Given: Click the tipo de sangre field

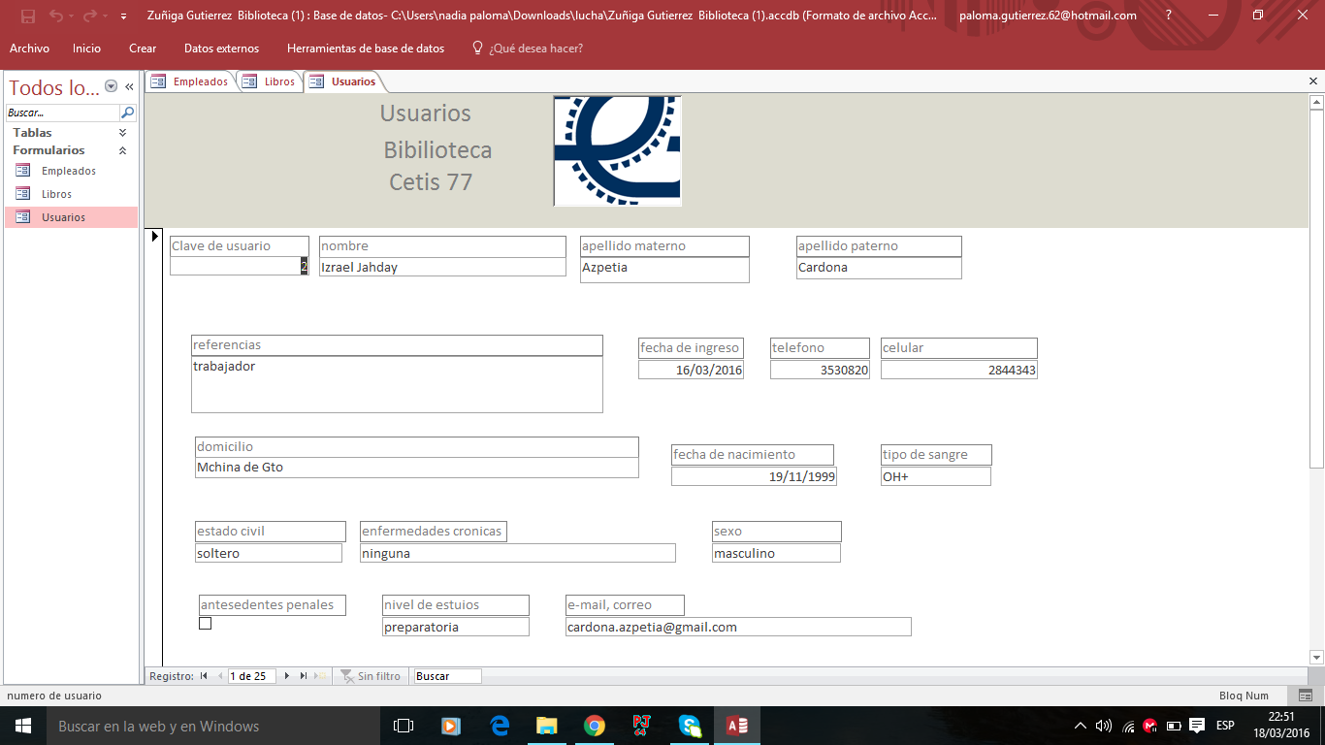Looking at the screenshot, I should [x=936, y=476].
